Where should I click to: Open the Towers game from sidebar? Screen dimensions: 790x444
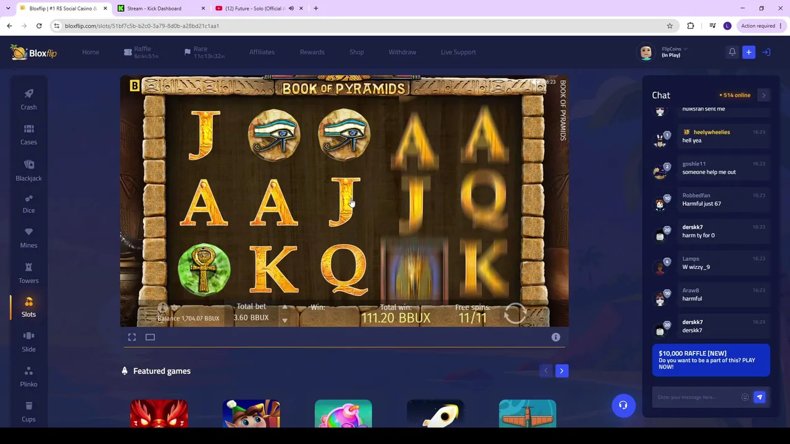click(28, 273)
